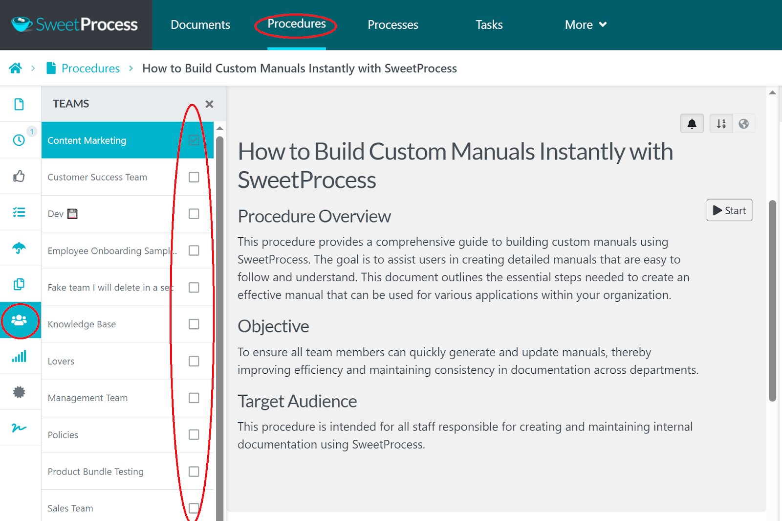The image size is (782, 521).
Task: Check the Lovers team checkbox
Action: click(x=194, y=361)
